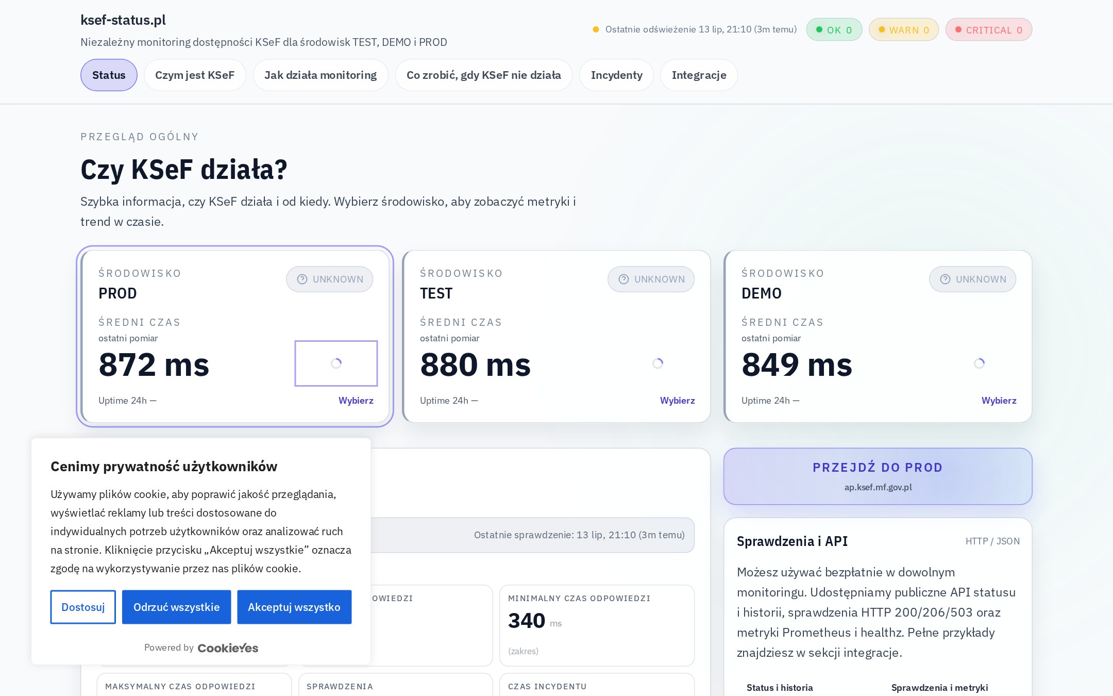This screenshot has width=1113, height=696.
Task: Click the loading spinner on DEMO card
Action: pos(980,363)
